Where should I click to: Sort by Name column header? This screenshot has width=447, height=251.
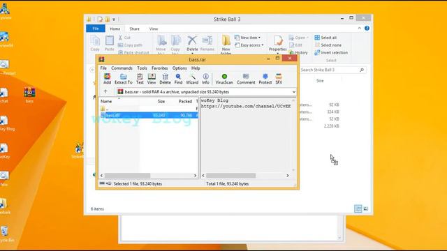pyautogui.click(x=106, y=101)
